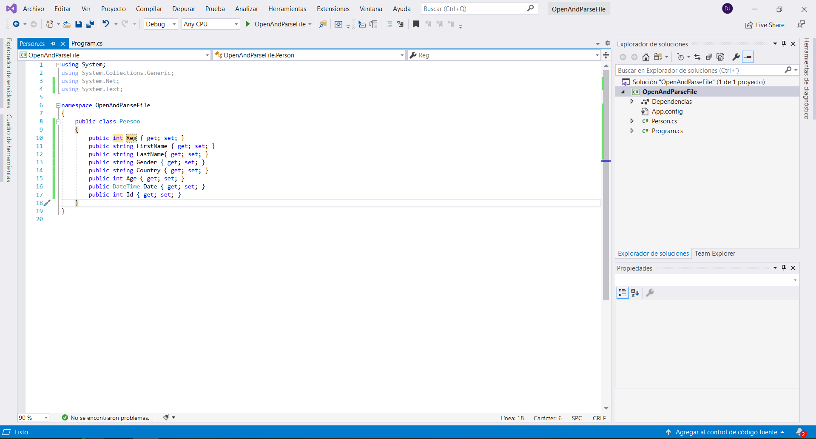Collapse all items in Solution Explorer
This screenshot has width=816, height=439.
coord(709,57)
